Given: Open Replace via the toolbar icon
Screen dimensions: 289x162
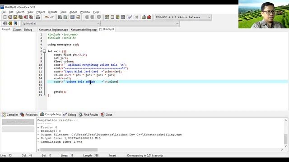Looking at the screenshot, I should (x=65, y=17).
